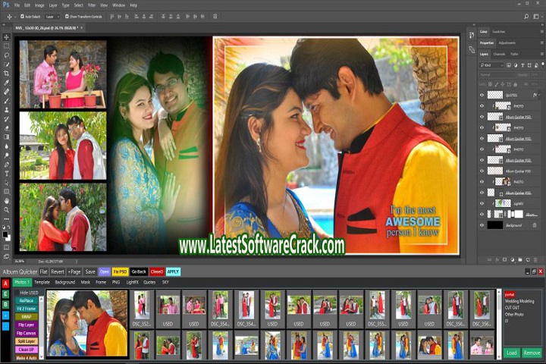Click the search icon in the options bar

526,17
